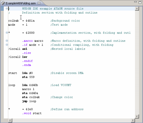
Task: Click the '.word' directive
Action: (x=27, y=113)
